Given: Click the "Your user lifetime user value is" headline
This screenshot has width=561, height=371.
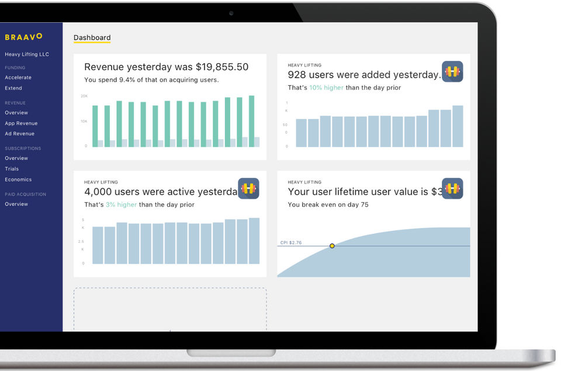Looking at the screenshot, I should tap(365, 192).
